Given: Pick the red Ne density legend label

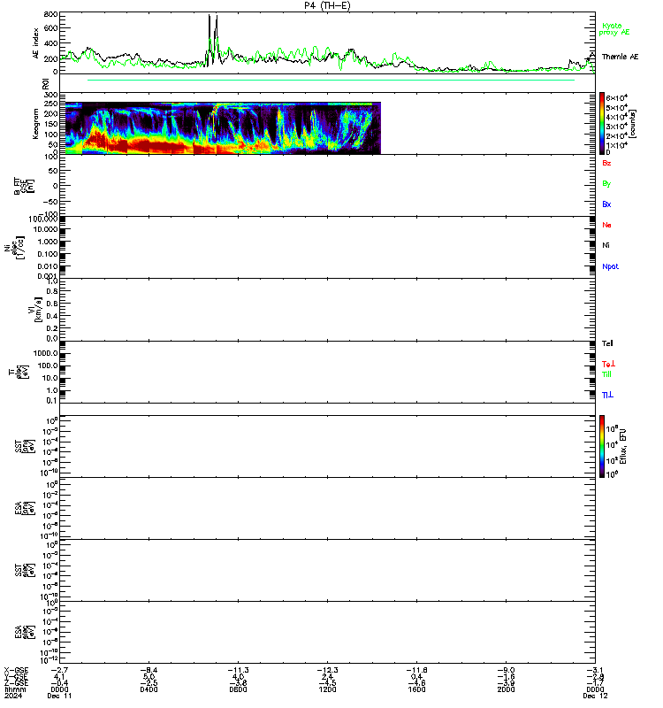Looking at the screenshot, I should (606, 225).
